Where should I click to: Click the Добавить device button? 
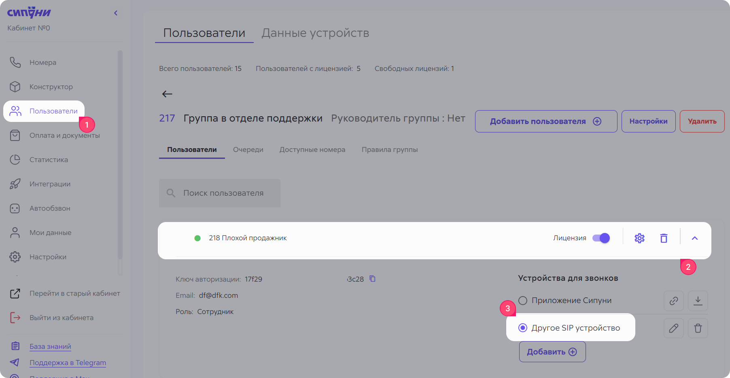552,352
